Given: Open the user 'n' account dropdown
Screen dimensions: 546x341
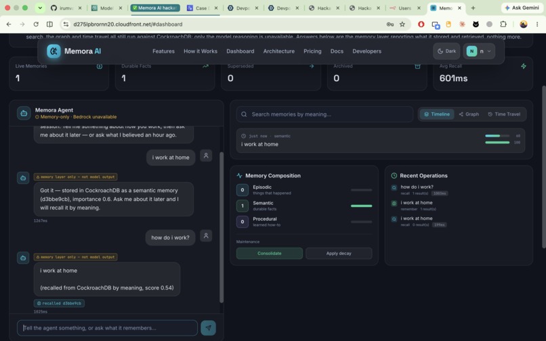Looking at the screenshot, I should click(479, 51).
